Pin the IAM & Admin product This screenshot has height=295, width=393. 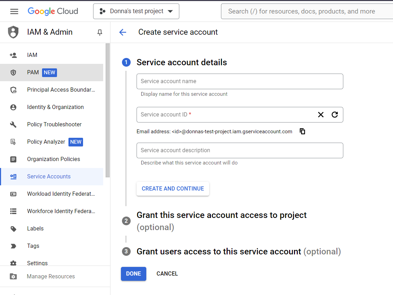100,32
